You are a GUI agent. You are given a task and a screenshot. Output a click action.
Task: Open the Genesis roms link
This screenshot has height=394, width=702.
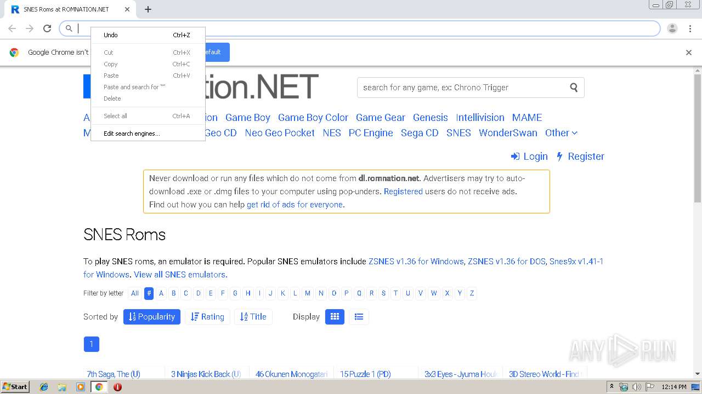431,118
